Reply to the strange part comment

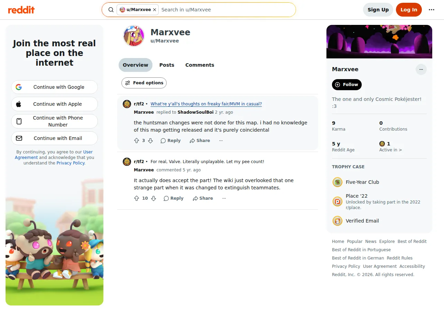pyautogui.click(x=174, y=198)
